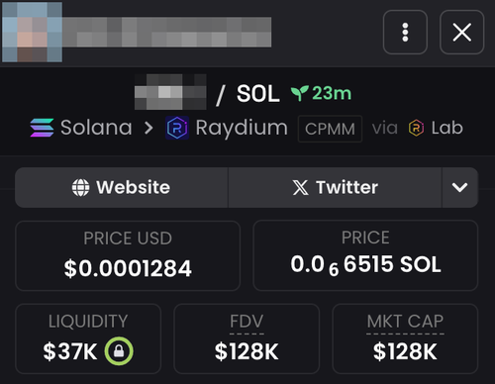The width and height of the screenshot is (495, 384).
Task: Open the project Website link
Action: tap(122, 187)
